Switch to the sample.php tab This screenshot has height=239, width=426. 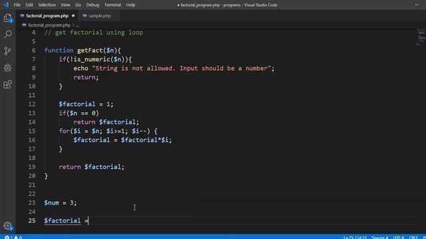pos(100,16)
